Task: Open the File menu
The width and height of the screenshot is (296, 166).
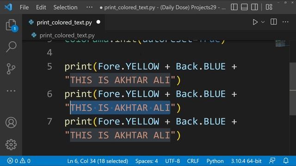Action: tap(24, 7)
